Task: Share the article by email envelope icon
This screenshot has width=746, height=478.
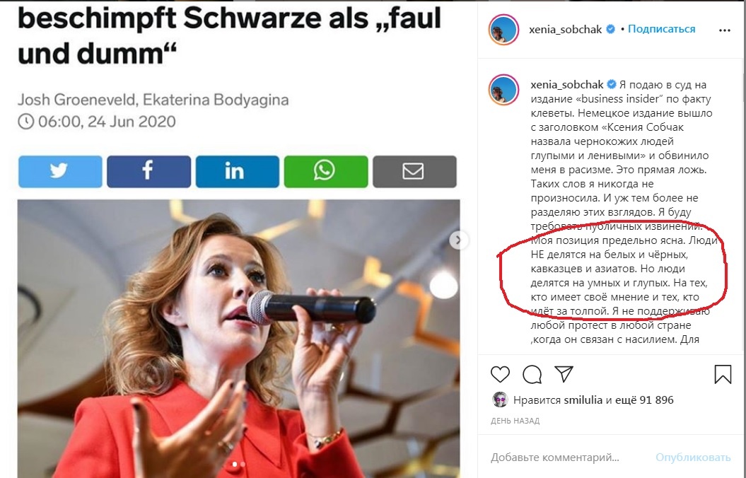Action: (x=414, y=171)
